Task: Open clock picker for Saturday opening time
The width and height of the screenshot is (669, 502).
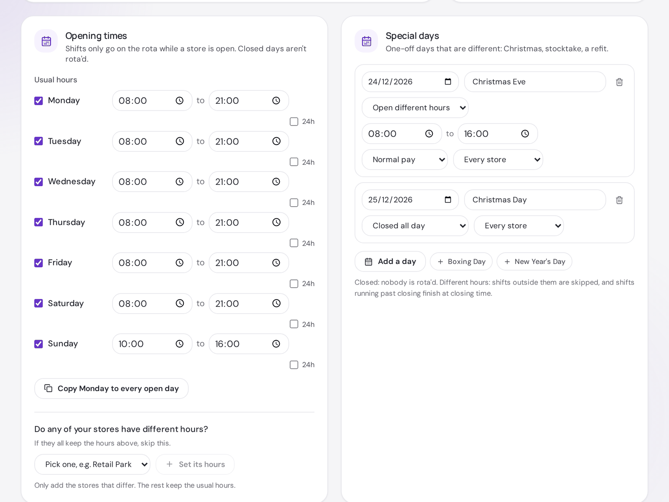Action: point(179,304)
